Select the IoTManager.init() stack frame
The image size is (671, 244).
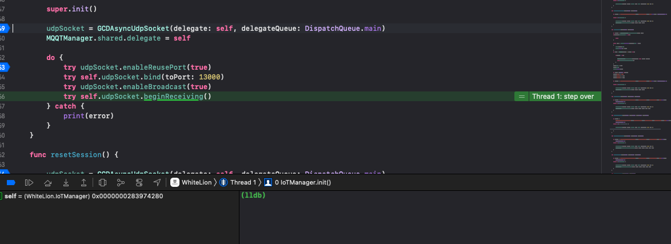[302, 182]
